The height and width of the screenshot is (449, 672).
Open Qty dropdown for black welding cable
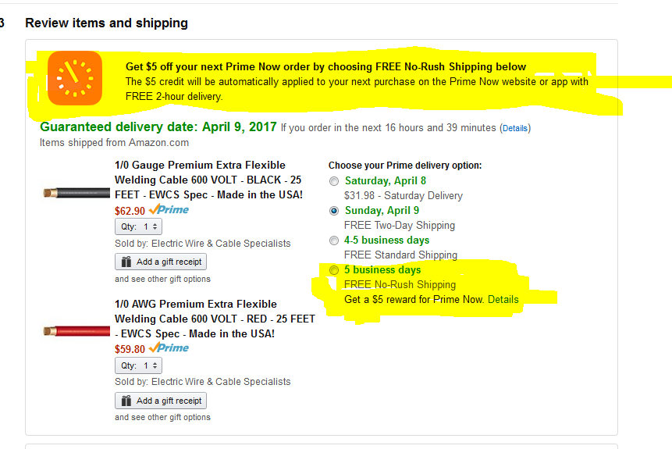139,226
